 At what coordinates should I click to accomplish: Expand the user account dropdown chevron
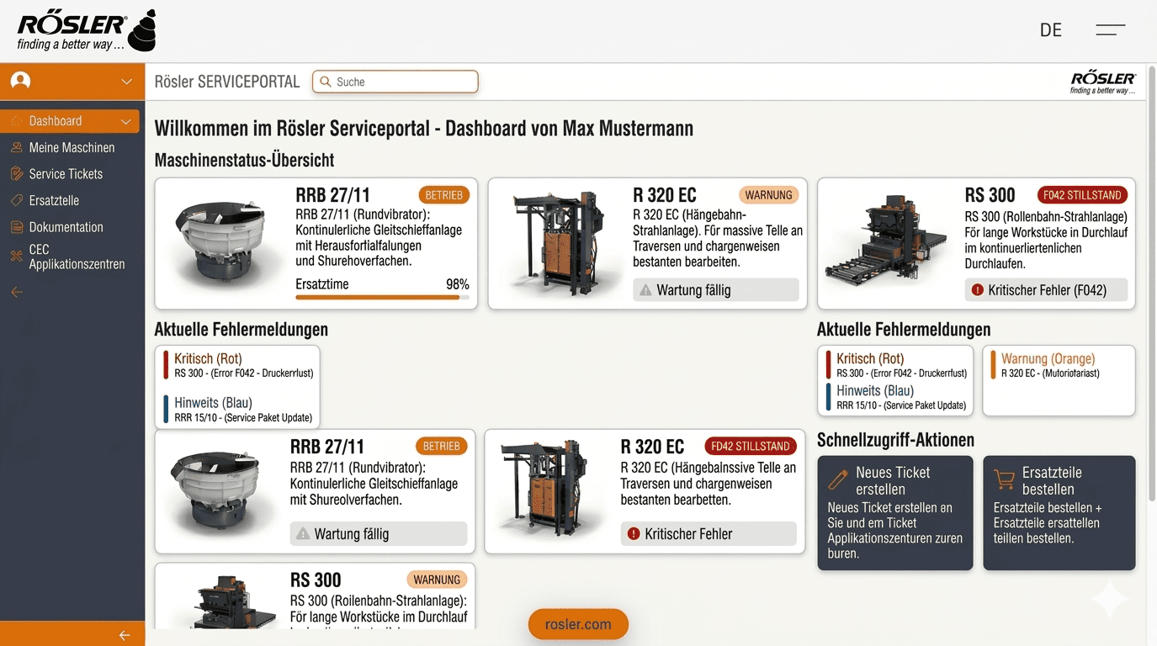pyautogui.click(x=126, y=82)
